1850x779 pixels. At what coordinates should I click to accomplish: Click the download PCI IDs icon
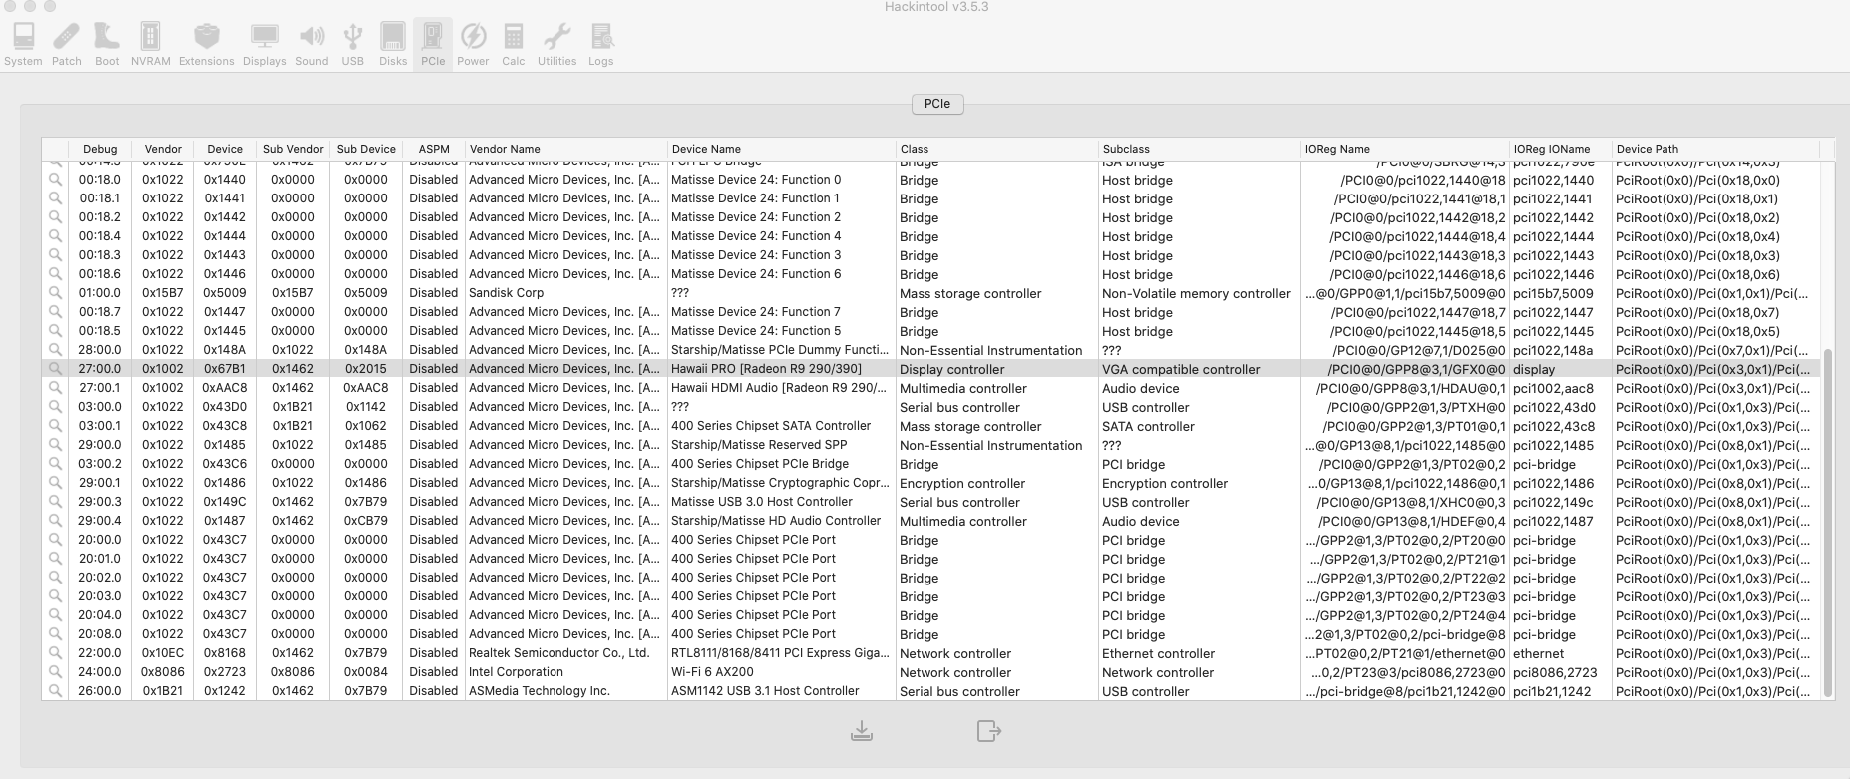pyautogui.click(x=862, y=731)
